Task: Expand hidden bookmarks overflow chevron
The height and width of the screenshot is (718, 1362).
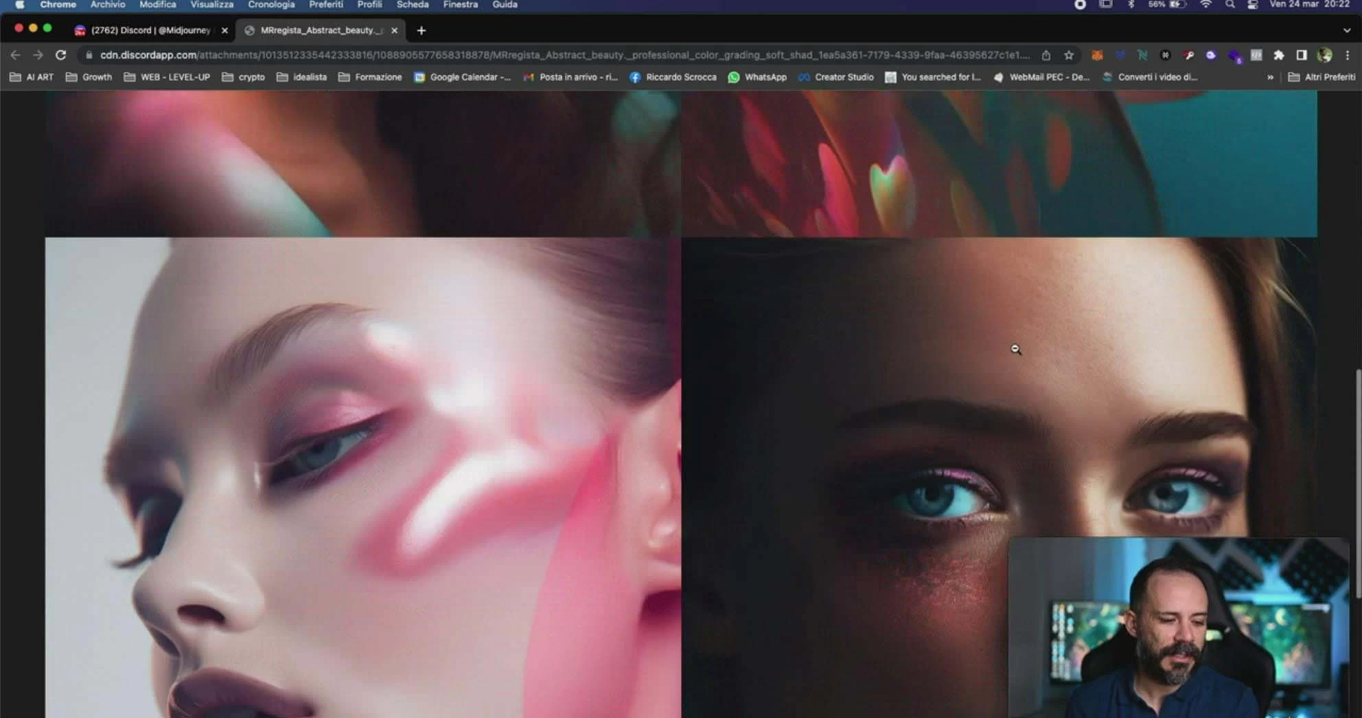Action: click(x=1270, y=77)
